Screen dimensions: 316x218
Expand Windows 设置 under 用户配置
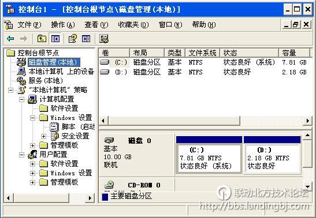(32, 173)
